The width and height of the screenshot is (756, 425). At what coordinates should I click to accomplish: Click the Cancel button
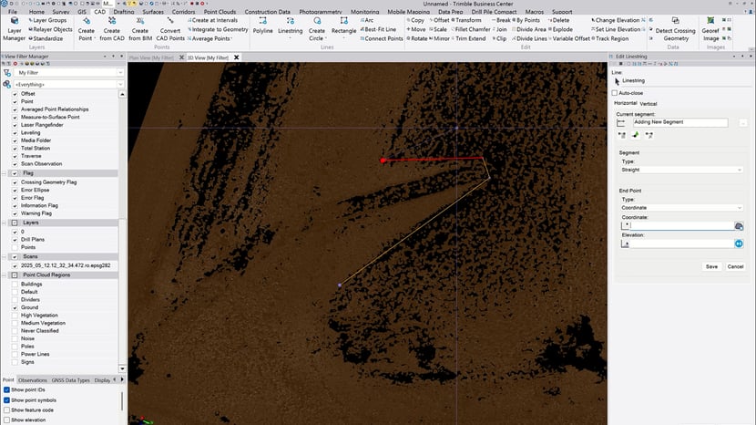pos(735,266)
